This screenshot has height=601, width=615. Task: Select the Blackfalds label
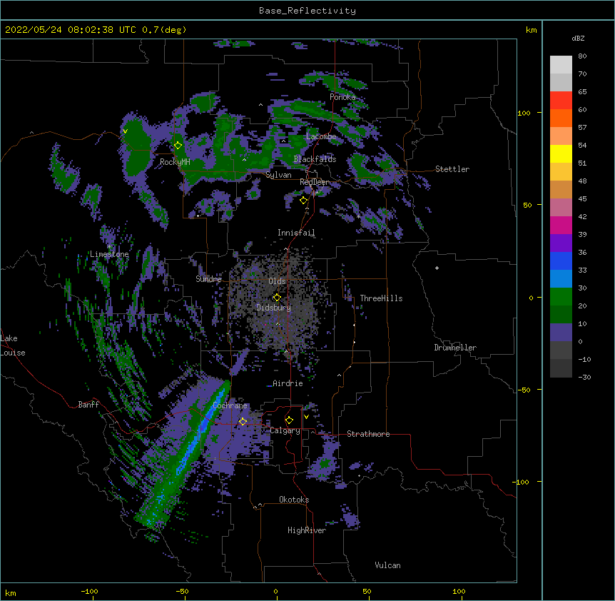(315, 159)
